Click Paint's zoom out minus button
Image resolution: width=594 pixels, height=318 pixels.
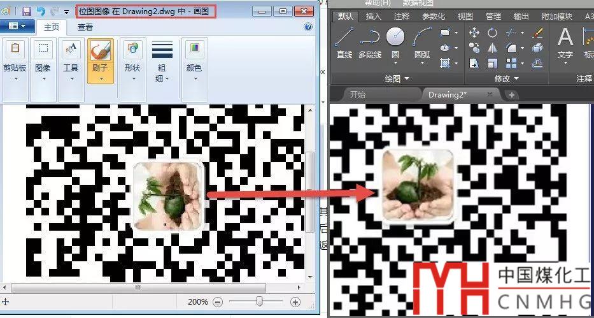[x=218, y=302]
